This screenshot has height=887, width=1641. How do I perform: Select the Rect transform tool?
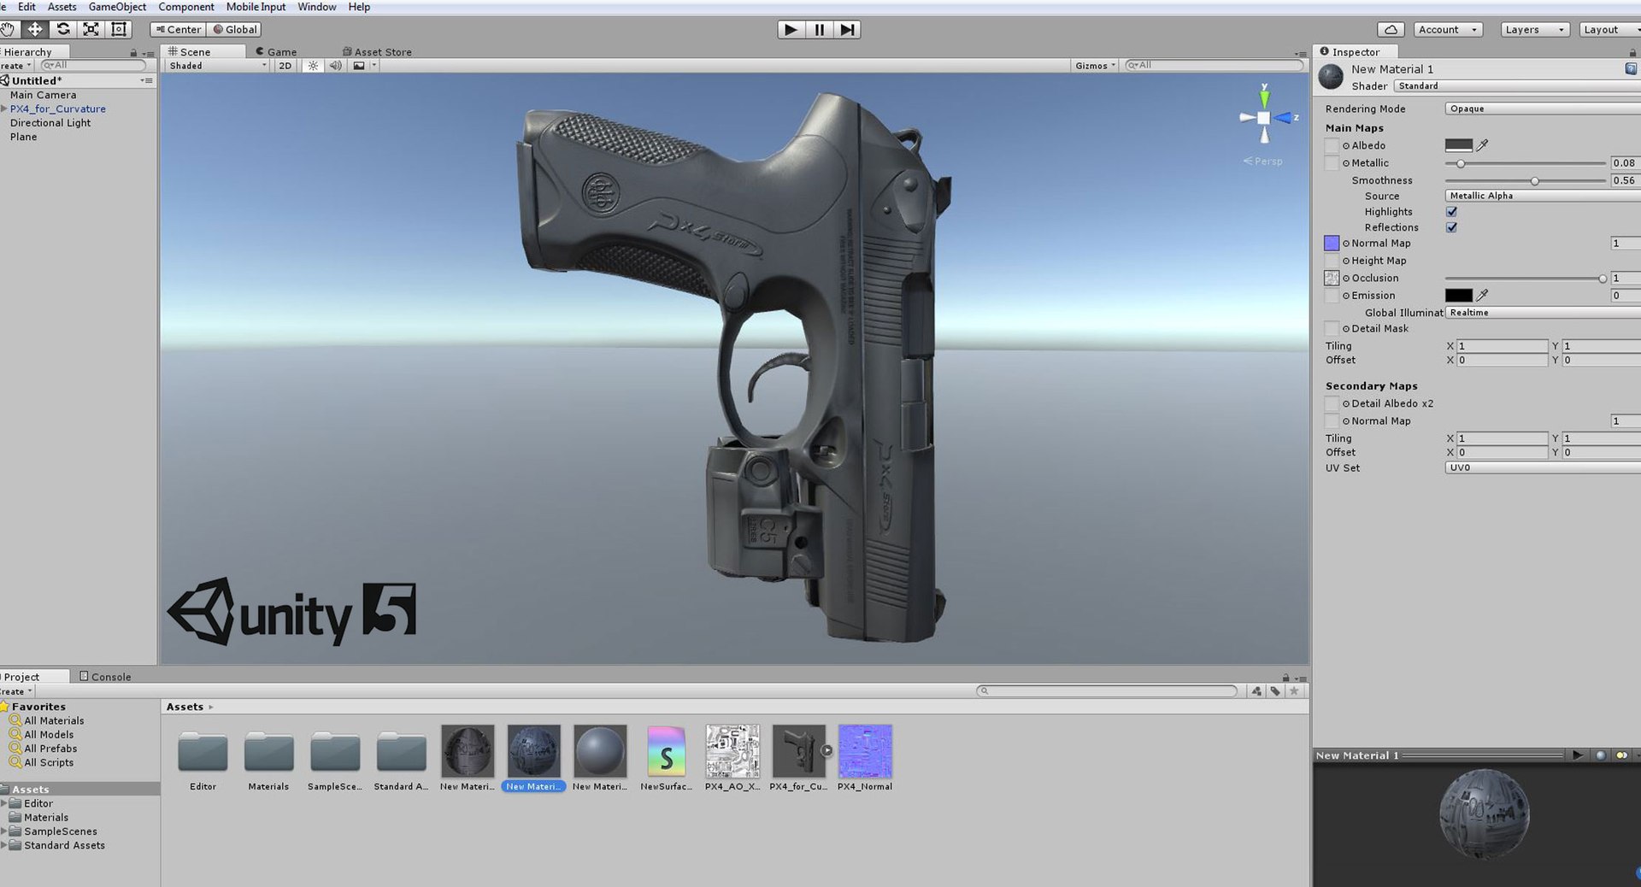tap(119, 29)
